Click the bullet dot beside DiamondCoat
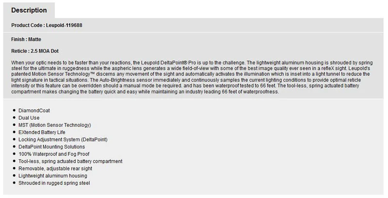 [x=14, y=110]
